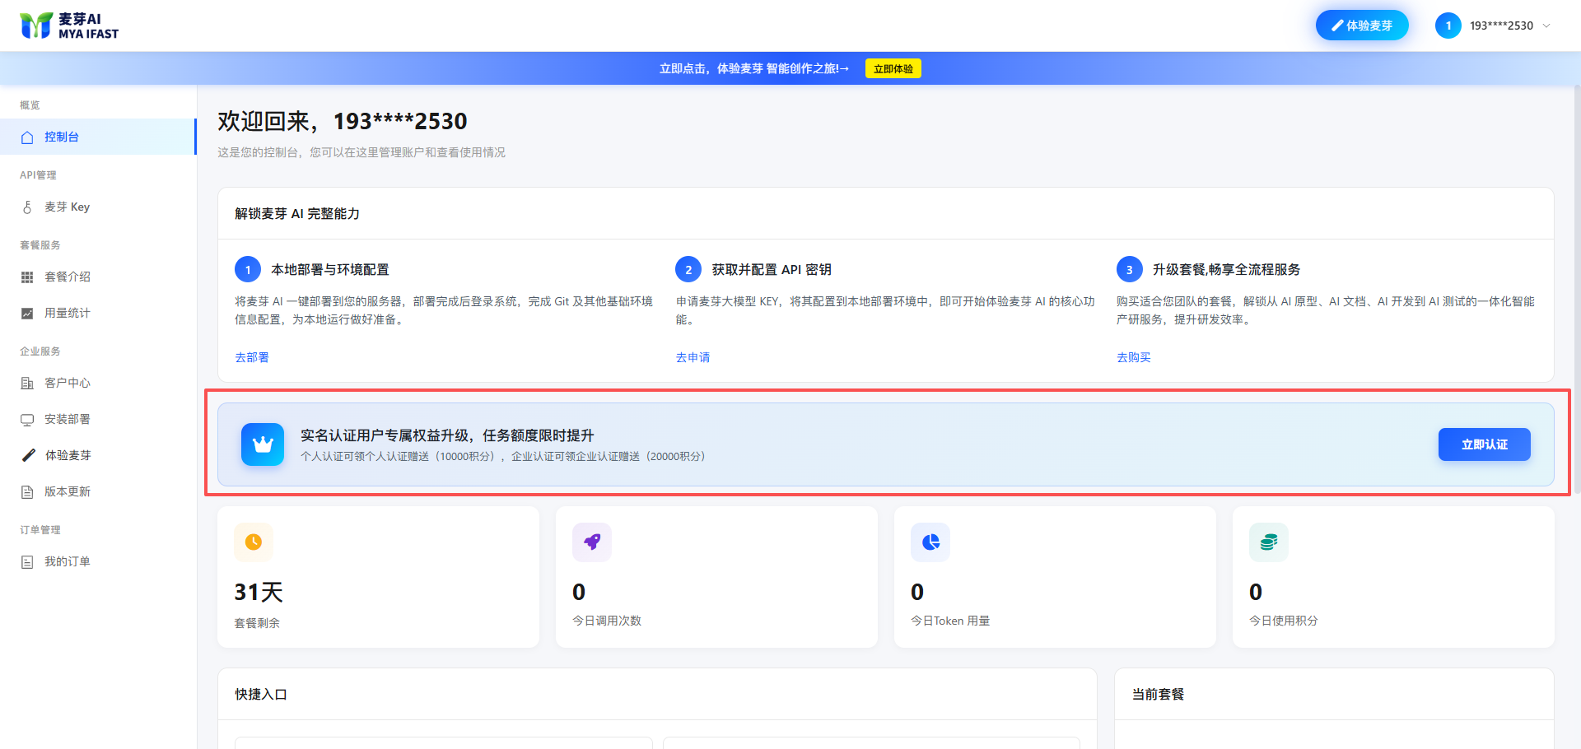The width and height of the screenshot is (1581, 749).
Task: Follow the 去部署 link
Action: coord(252,357)
